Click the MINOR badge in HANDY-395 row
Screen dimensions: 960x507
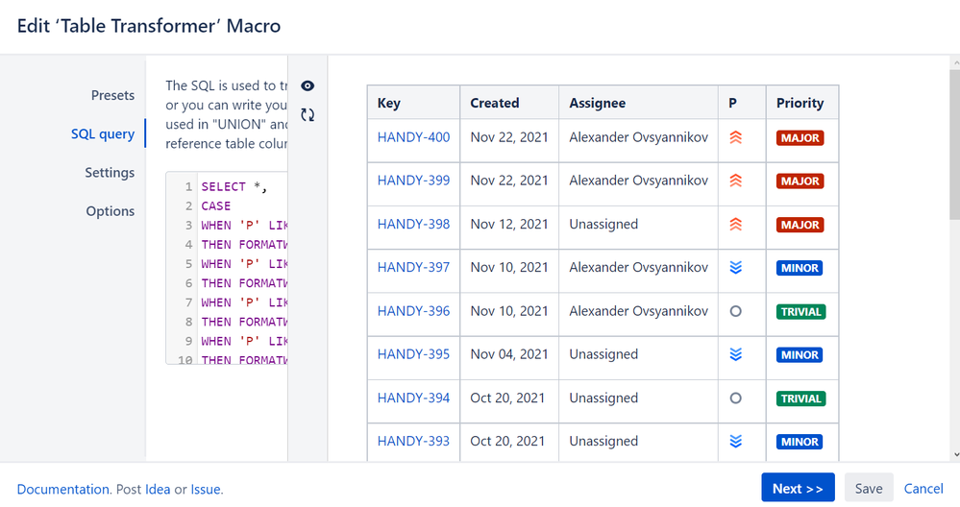tap(800, 355)
